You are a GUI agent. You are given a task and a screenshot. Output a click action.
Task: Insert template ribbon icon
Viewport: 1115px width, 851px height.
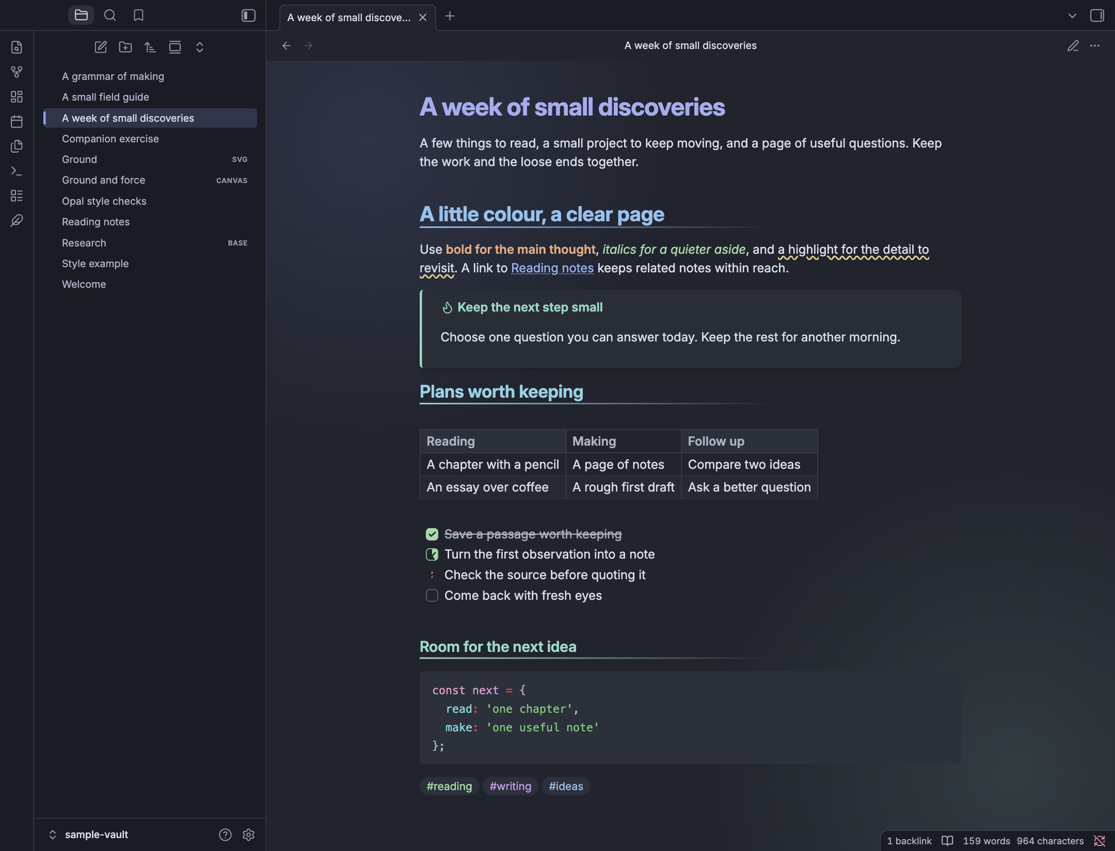tap(17, 146)
